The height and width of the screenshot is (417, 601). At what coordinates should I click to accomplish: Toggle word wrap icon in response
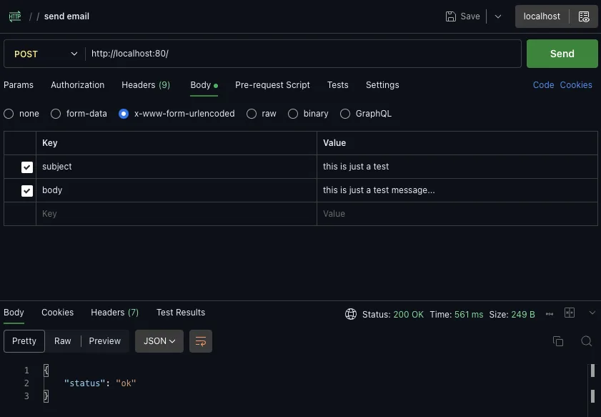click(x=201, y=341)
